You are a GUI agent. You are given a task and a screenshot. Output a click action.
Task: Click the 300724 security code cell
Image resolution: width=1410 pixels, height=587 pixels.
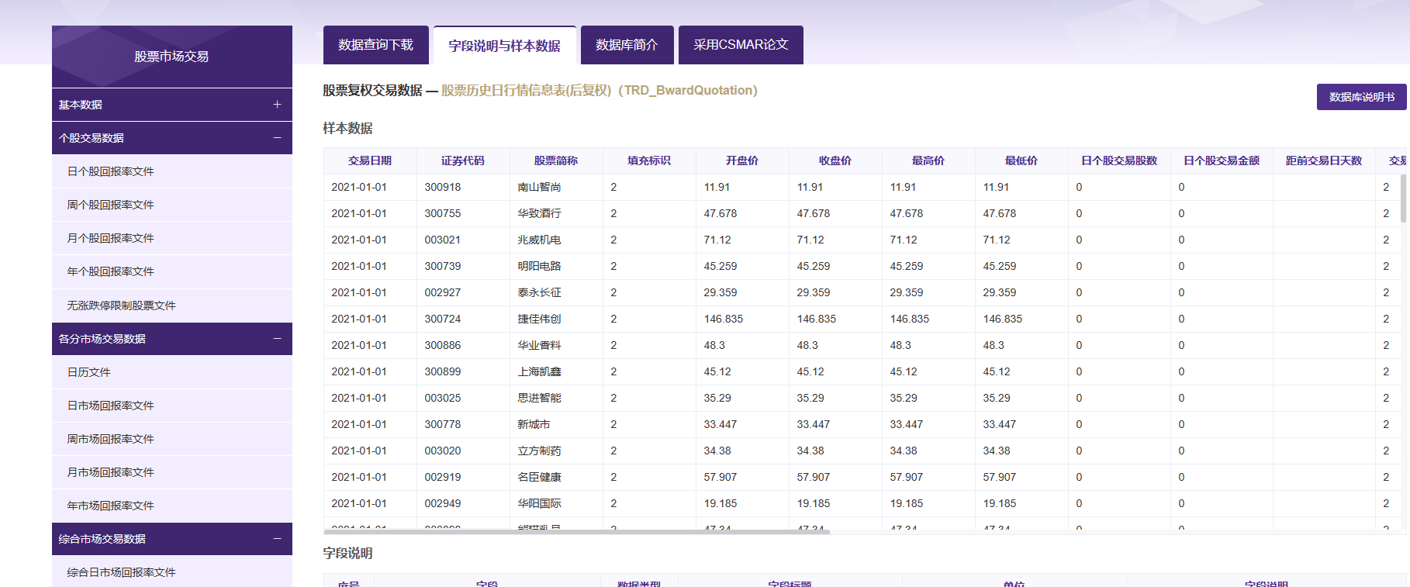click(x=463, y=319)
